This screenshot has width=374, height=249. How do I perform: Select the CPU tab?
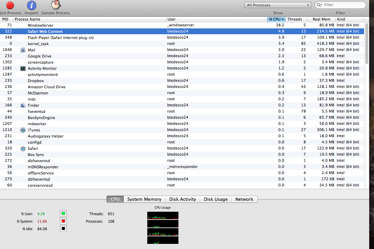coord(115,199)
